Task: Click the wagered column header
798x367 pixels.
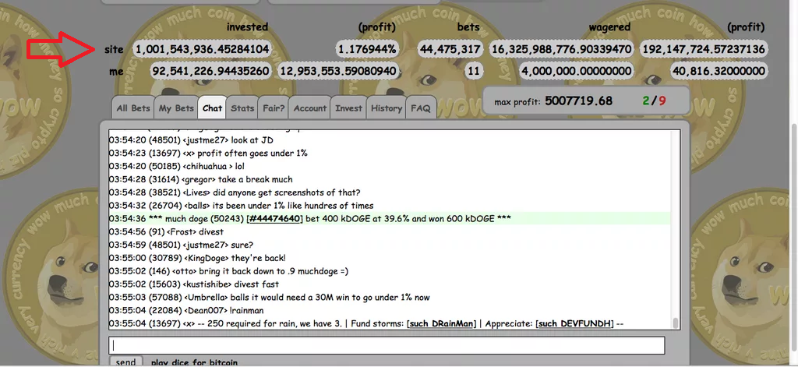Action: [x=609, y=27]
